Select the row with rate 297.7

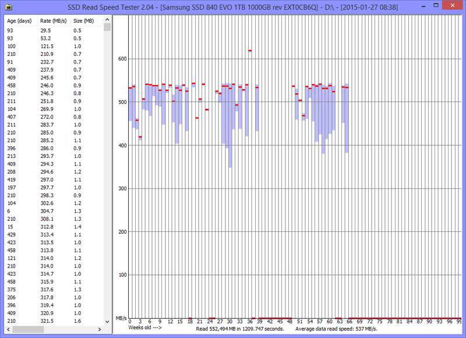click(54, 188)
